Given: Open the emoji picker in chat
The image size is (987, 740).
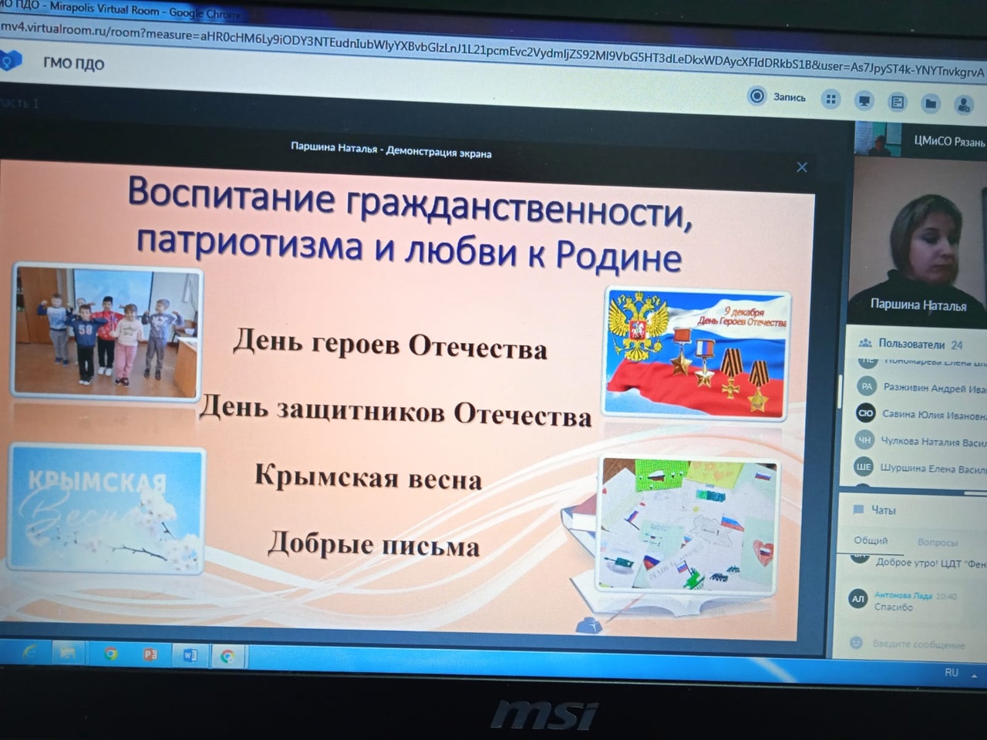Looking at the screenshot, I should (x=855, y=642).
